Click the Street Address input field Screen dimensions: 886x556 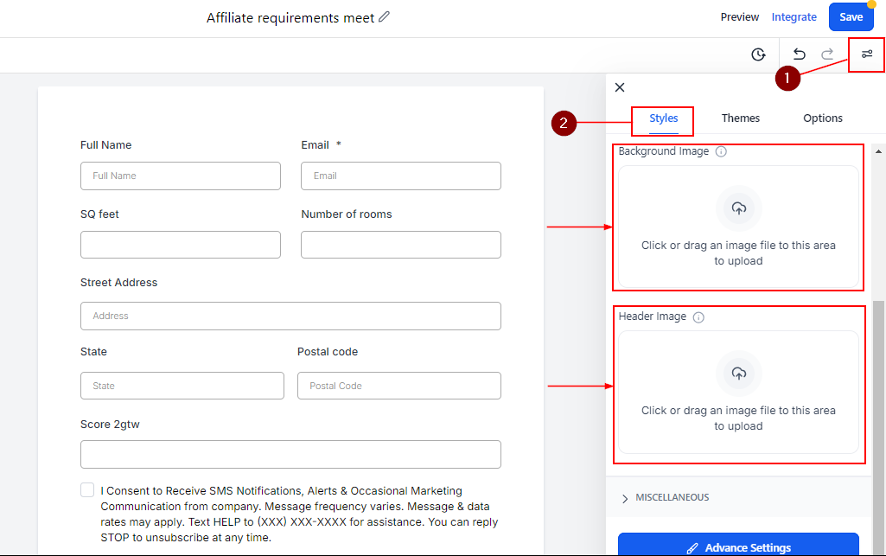(290, 316)
